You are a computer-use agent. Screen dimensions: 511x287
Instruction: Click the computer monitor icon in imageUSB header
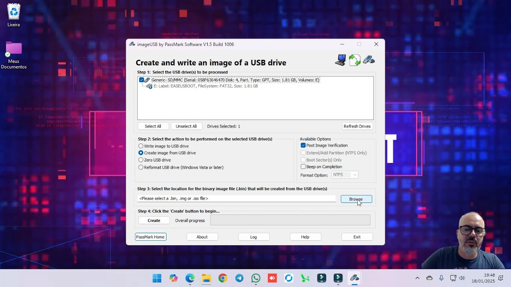[341, 60]
